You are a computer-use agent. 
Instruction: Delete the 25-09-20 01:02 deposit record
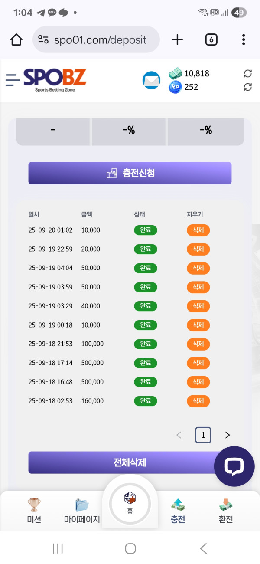[x=198, y=230]
